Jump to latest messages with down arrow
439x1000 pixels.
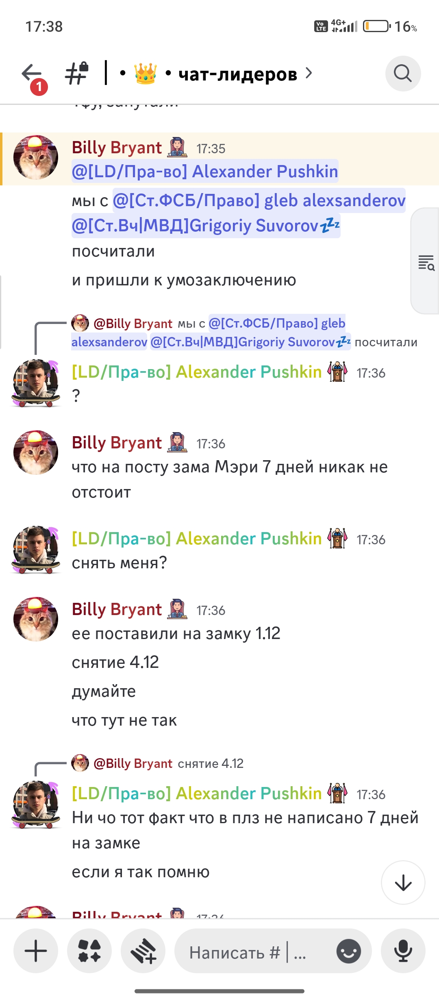pyautogui.click(x=403, y=883)
